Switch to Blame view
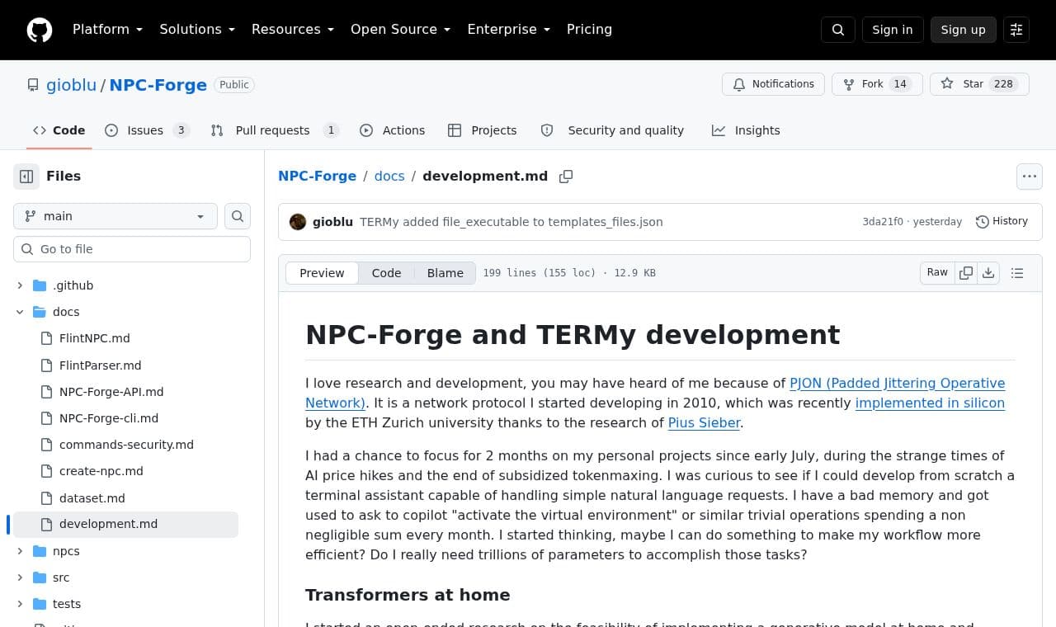The width and height of the screenshot is (1056, 627). click(445, 273)
